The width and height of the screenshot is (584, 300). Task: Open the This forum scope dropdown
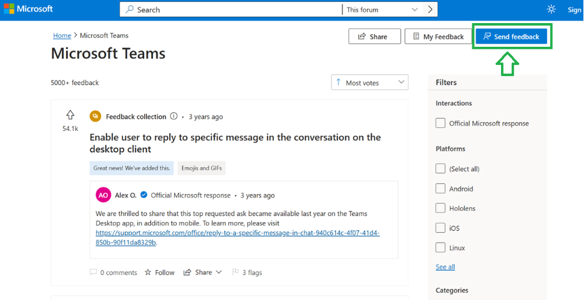tap(382, 10)
